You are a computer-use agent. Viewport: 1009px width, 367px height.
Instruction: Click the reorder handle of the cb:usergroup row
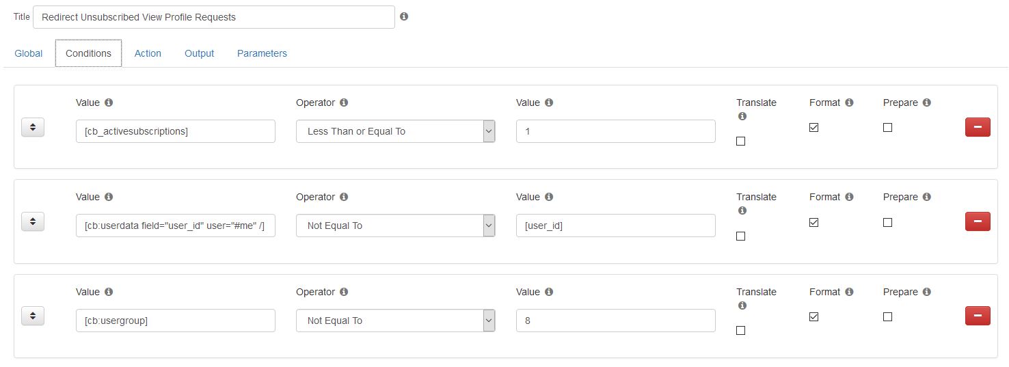pos(33,316)
